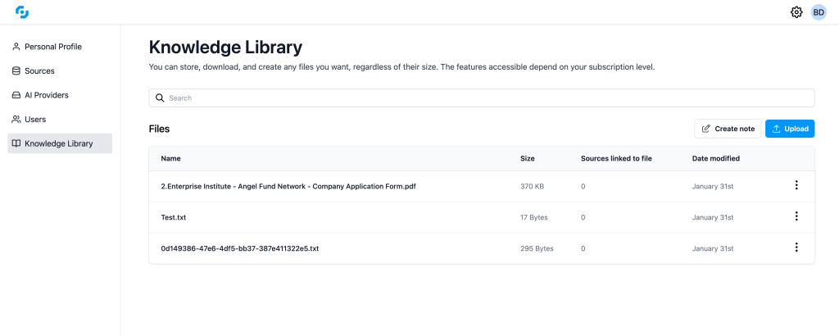
Task: Navigate to AI Providers
Action: click(x=60, y=95)
